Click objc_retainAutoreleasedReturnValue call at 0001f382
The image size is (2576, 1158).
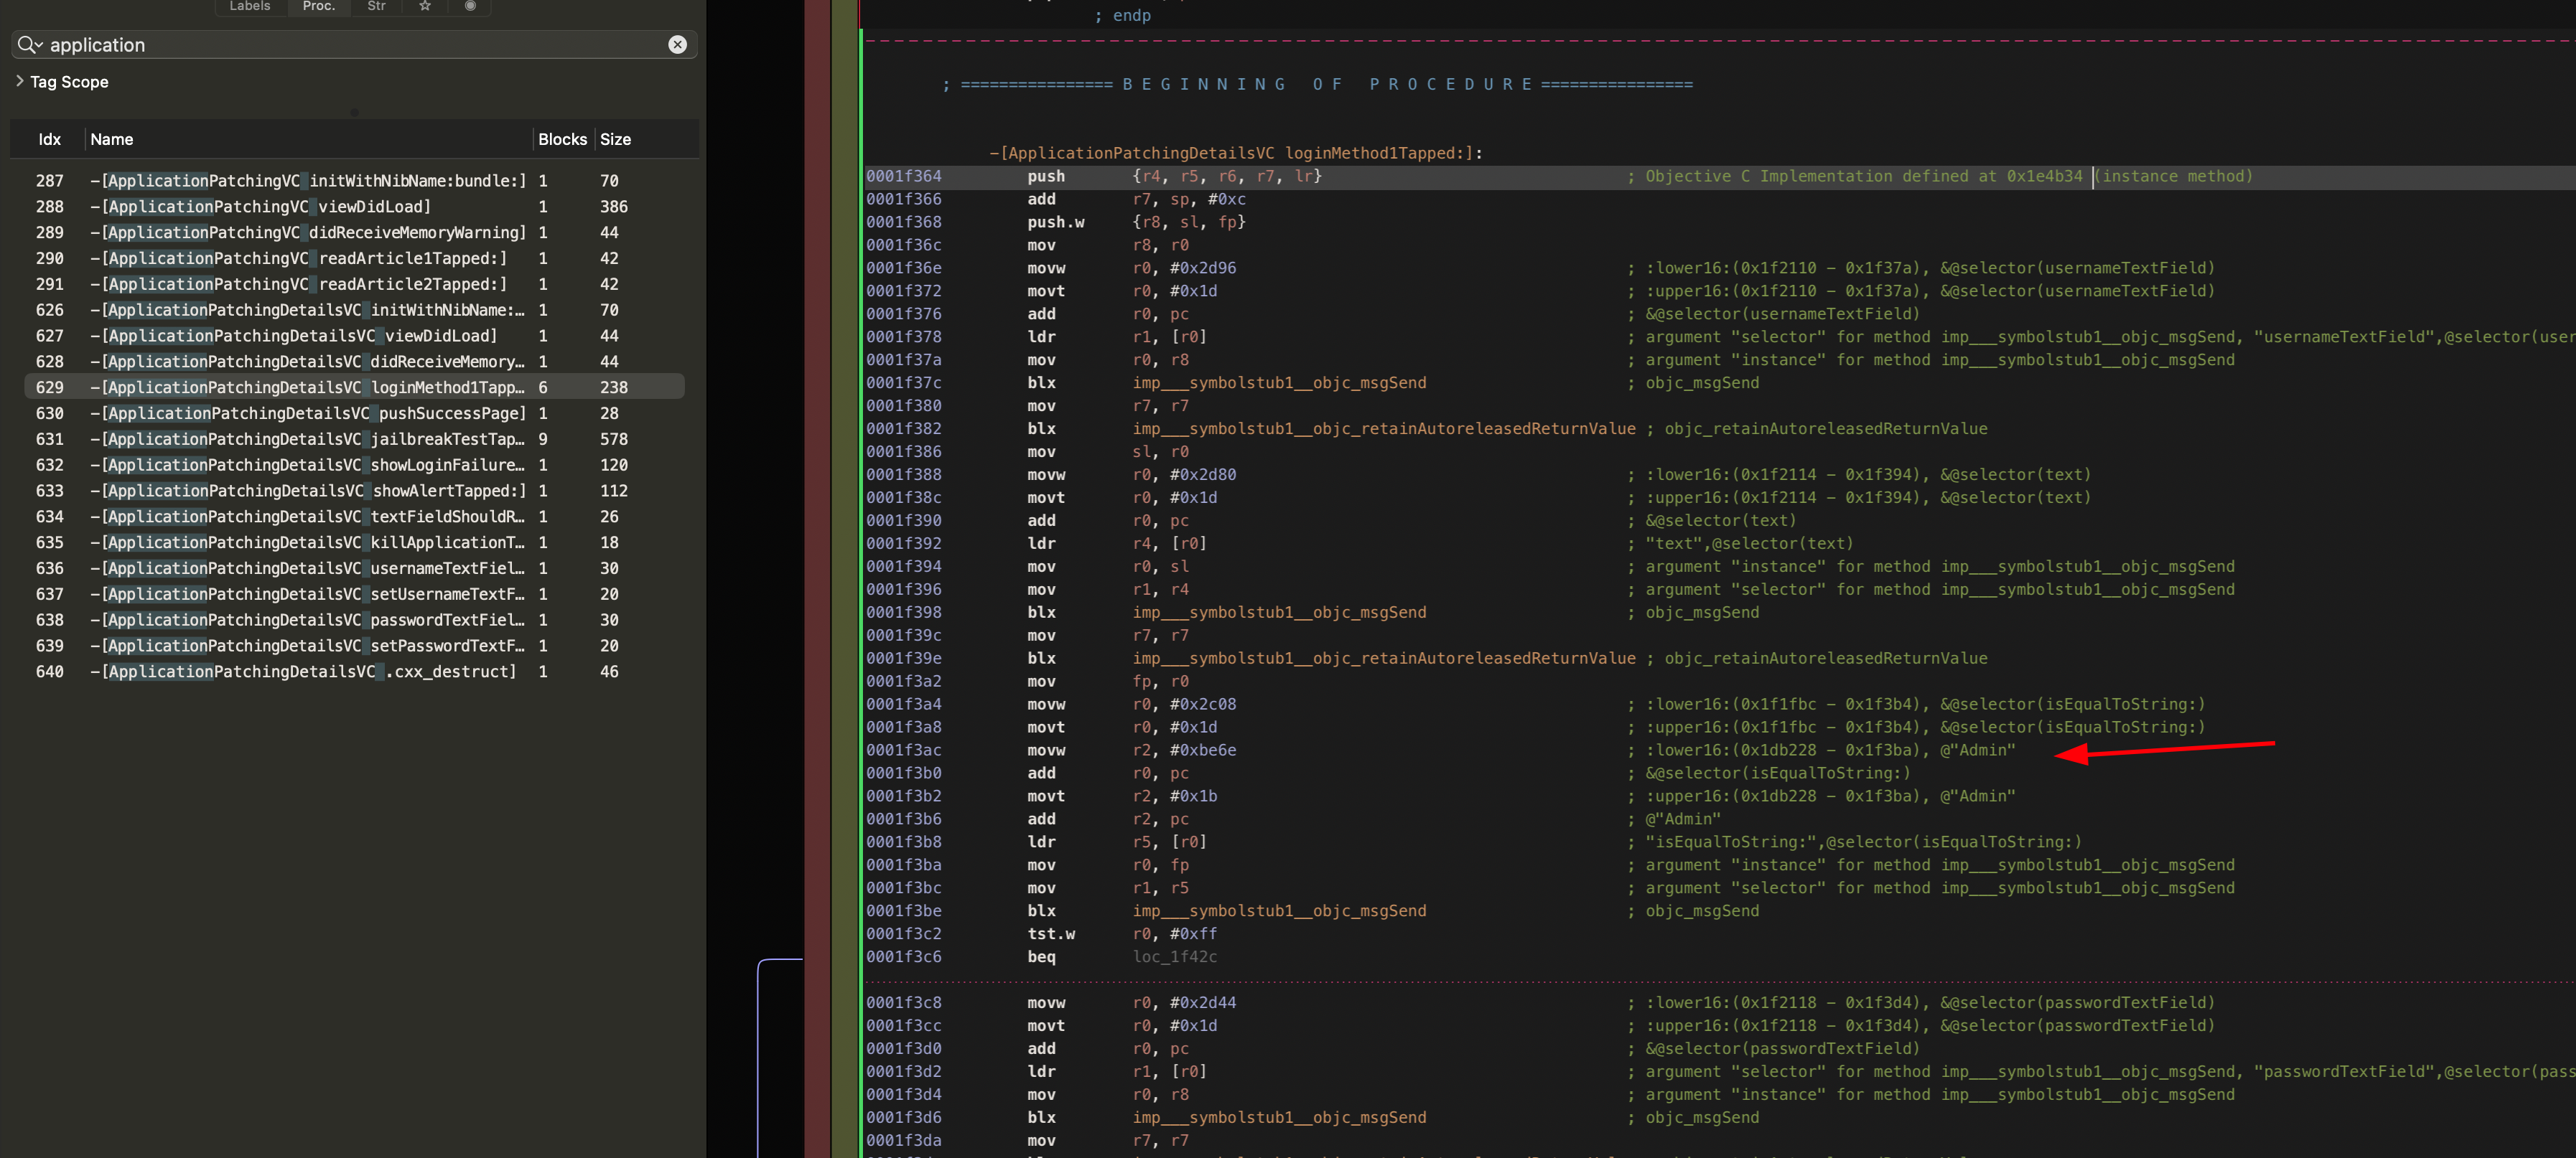[x=1384, y=430]
